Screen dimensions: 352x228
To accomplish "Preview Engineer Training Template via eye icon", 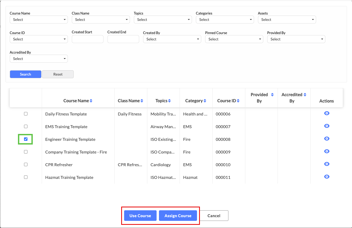I will point(327,139).
